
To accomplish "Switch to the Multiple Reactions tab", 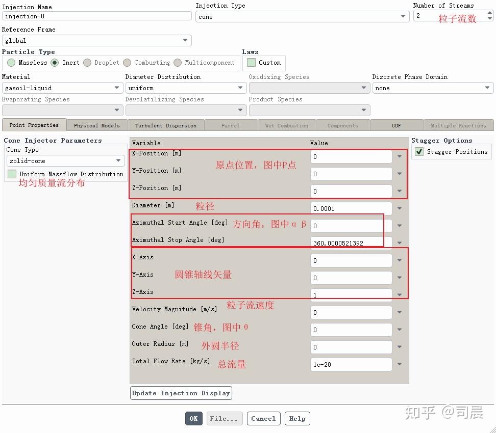I will tap(458, 125).
